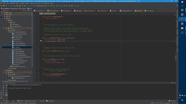This screenshot has width=186, height=104.
Task: Start debugging with the bug icon
Action: (51, 6)
